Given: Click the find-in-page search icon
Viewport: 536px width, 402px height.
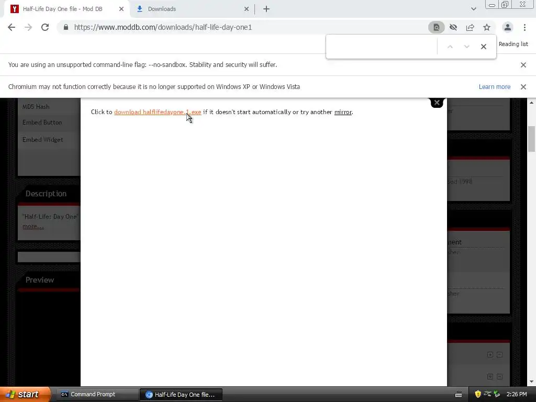Looking at the screenshot, I should [x=436, y=27].
